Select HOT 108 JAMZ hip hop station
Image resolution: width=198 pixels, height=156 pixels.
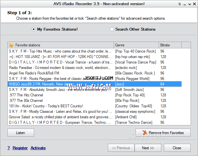[x=95, y=57]
